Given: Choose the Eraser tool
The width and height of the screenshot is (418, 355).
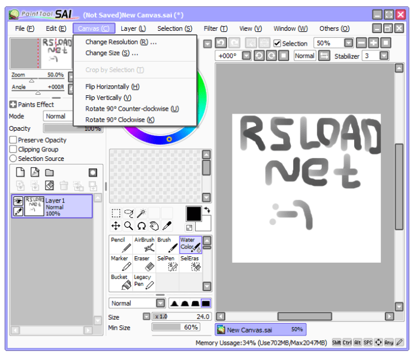Looking at the screenshot, I should [x=144, y=263].
